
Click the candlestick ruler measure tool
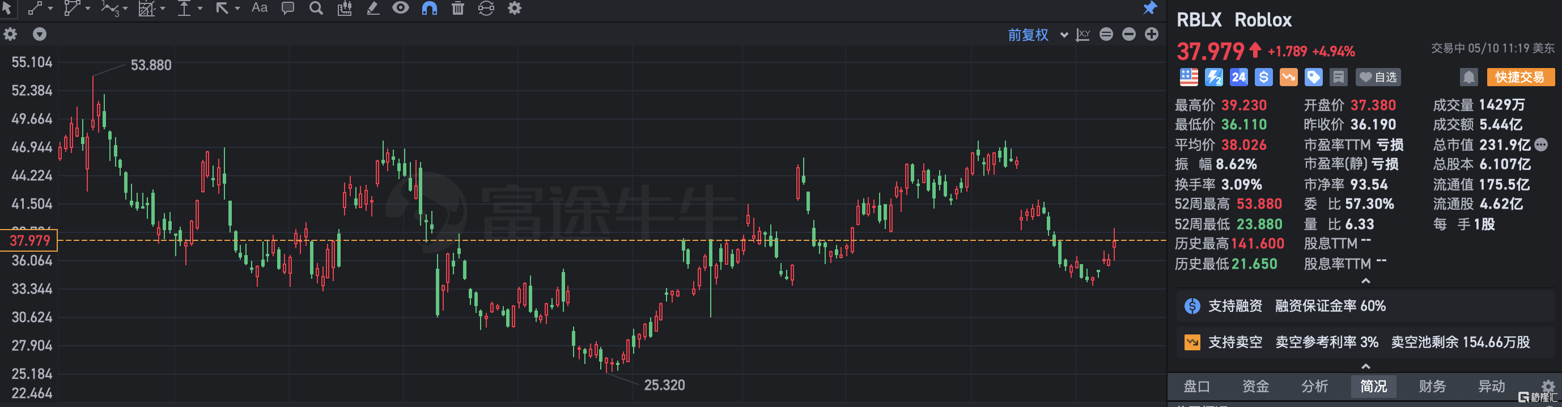click(345, 8)
